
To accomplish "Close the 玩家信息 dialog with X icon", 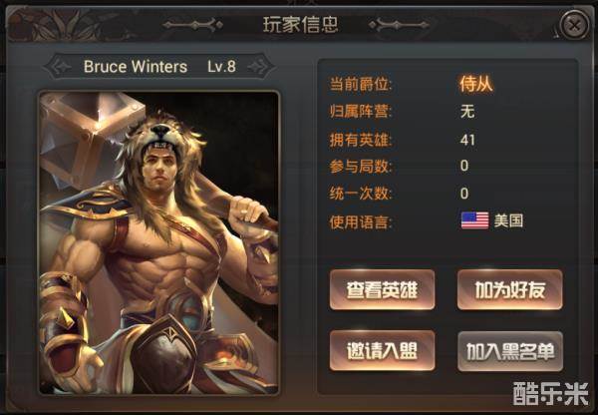I will [x=574, y=25].
